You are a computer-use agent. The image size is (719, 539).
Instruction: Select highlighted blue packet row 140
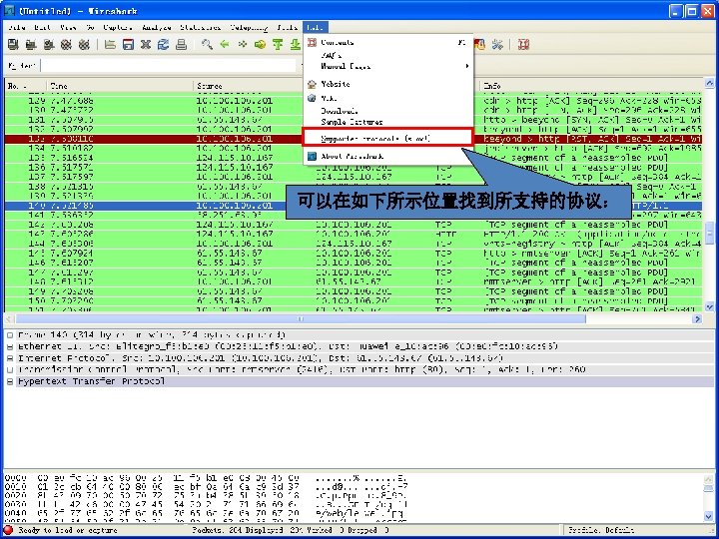(x=354, y=206)
